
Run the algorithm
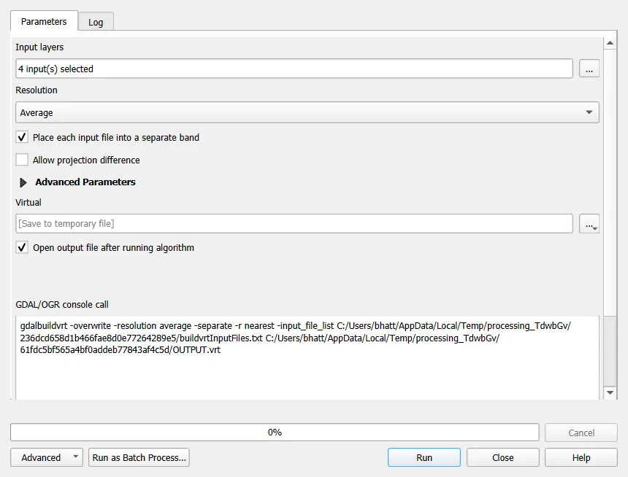click(424, 457)
